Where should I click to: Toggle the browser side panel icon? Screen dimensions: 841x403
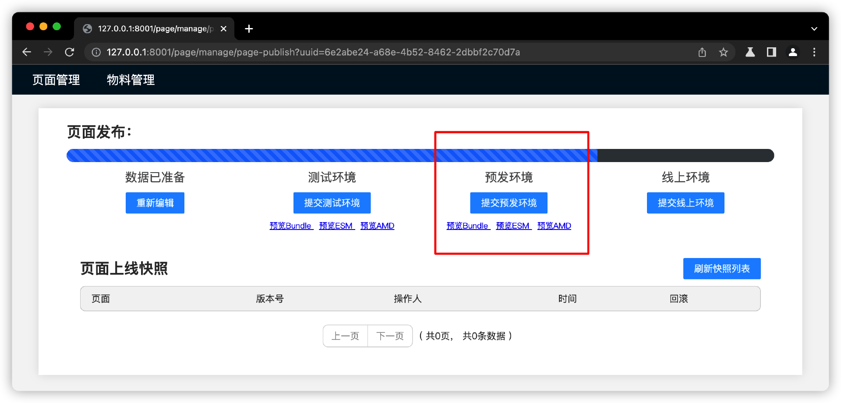(771, 52)
